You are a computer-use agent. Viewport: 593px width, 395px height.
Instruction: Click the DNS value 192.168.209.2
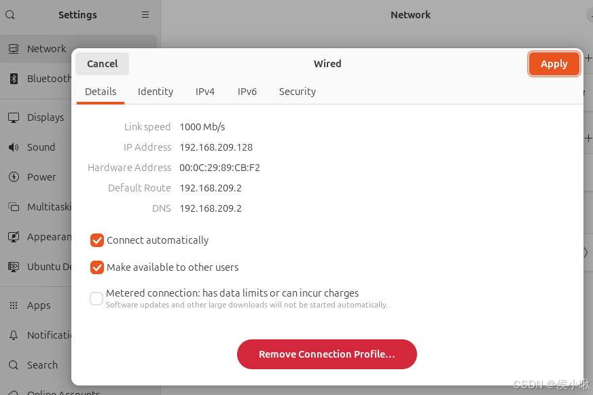(211, 208)
